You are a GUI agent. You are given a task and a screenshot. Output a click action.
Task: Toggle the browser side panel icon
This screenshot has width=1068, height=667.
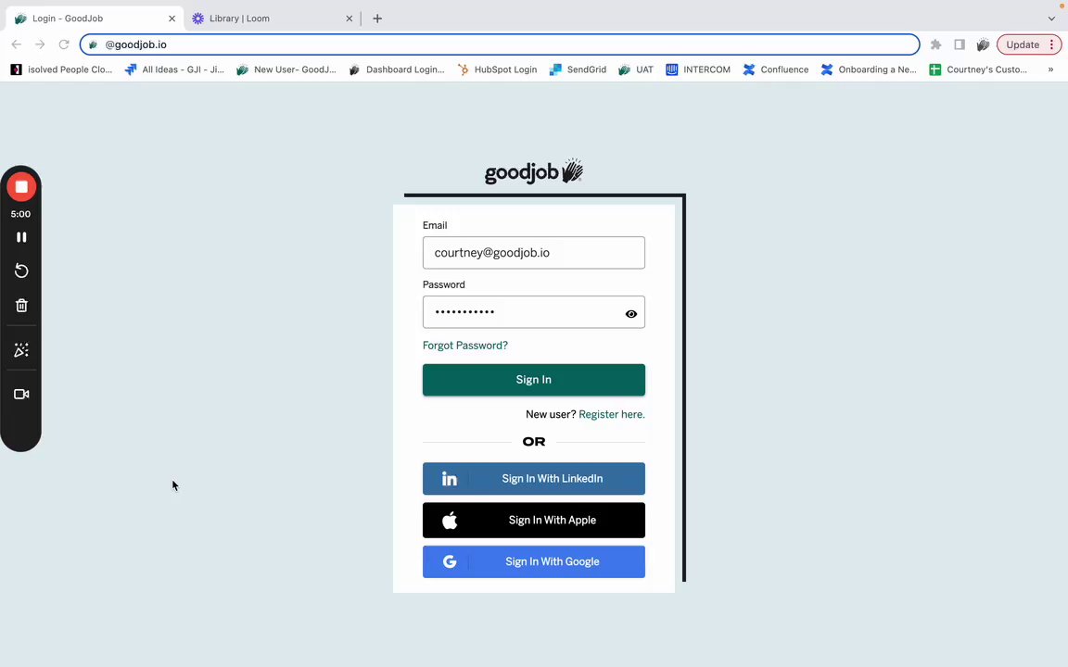[x=959, y=44]
